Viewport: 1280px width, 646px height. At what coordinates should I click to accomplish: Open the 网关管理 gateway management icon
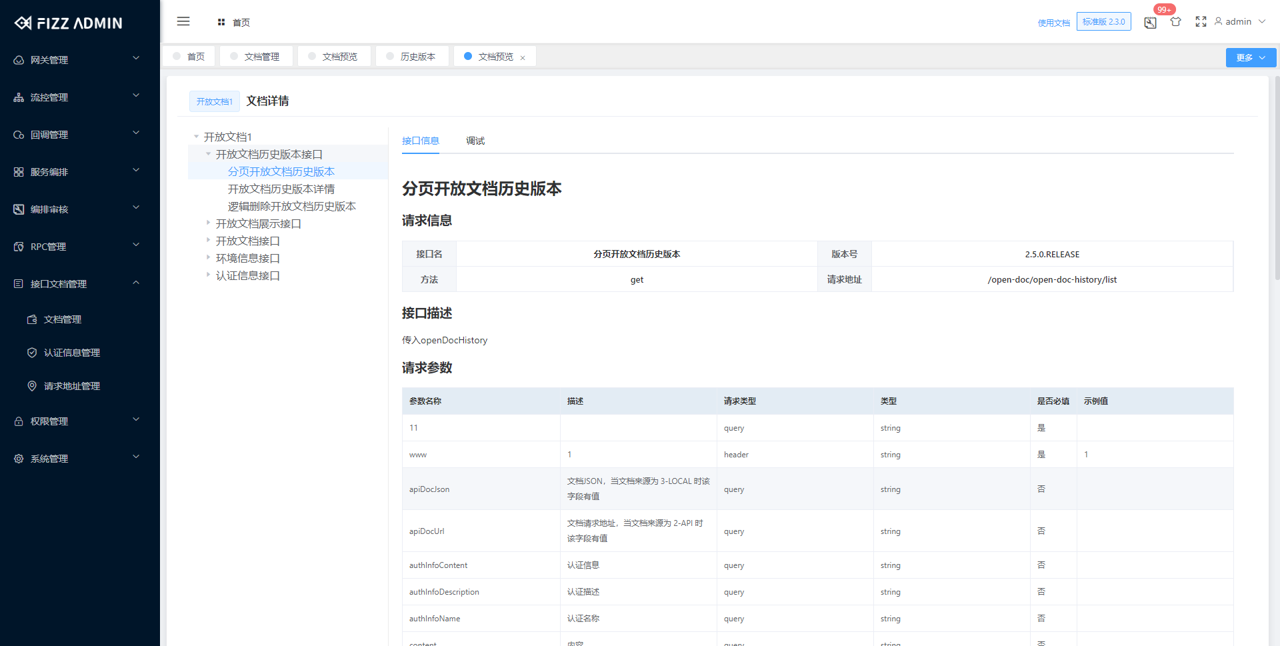pos(19,59)
